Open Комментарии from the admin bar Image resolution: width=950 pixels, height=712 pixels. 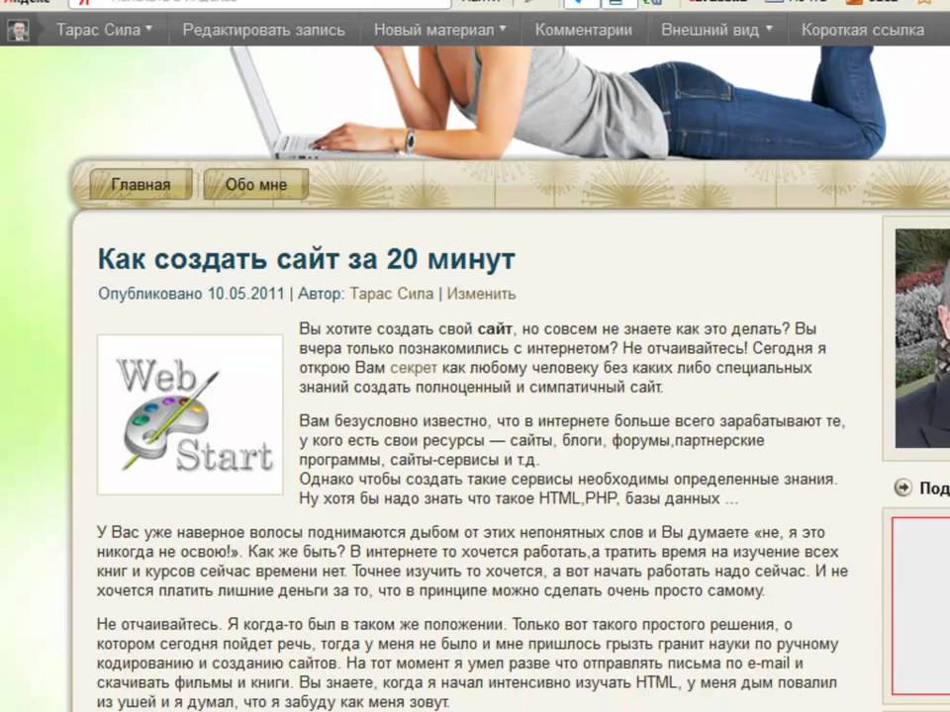click(x=584, y=30)
